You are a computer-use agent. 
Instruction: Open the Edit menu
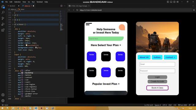click(x=11, y=2)
